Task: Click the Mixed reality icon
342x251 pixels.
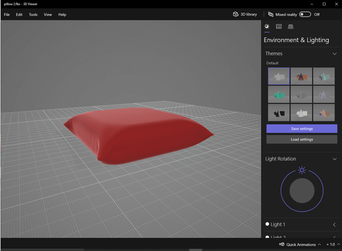Action: point(271,14)
